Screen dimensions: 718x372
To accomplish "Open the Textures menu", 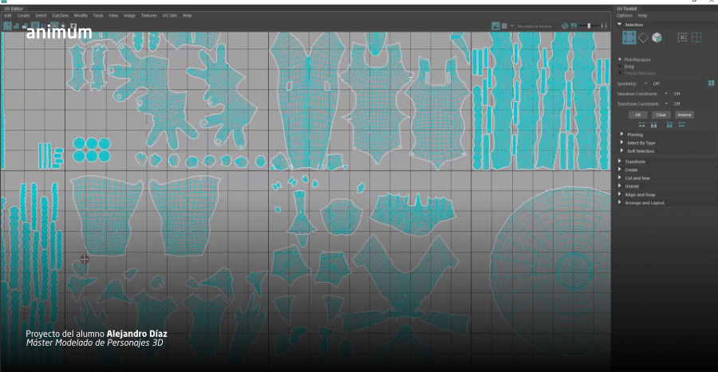I will (x=149, y=16).
